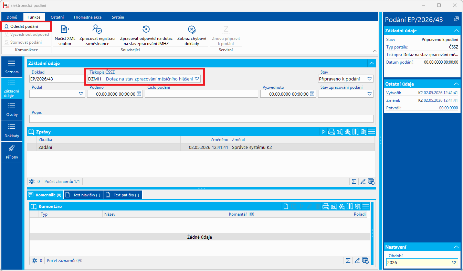Click play icon in Zprávy header
Screen dimensions: 463x271
[x=323, y=132]
